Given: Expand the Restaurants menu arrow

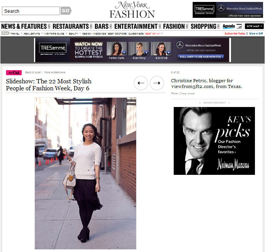Looking at the screenshot, I should (91, 26).
